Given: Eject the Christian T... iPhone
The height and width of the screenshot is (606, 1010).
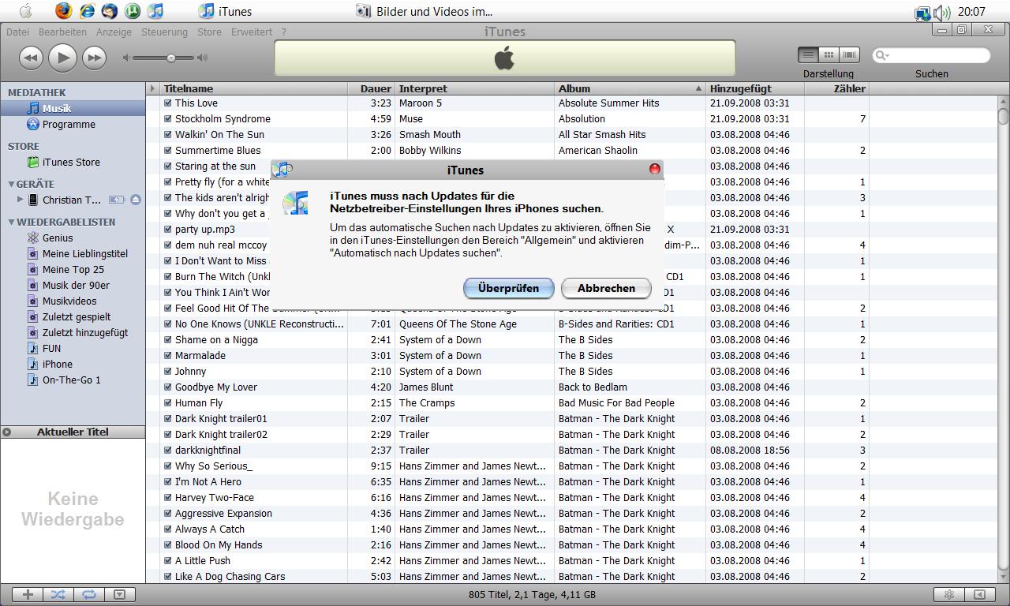Looking at the screenshot, I should (x=136, y=200).
